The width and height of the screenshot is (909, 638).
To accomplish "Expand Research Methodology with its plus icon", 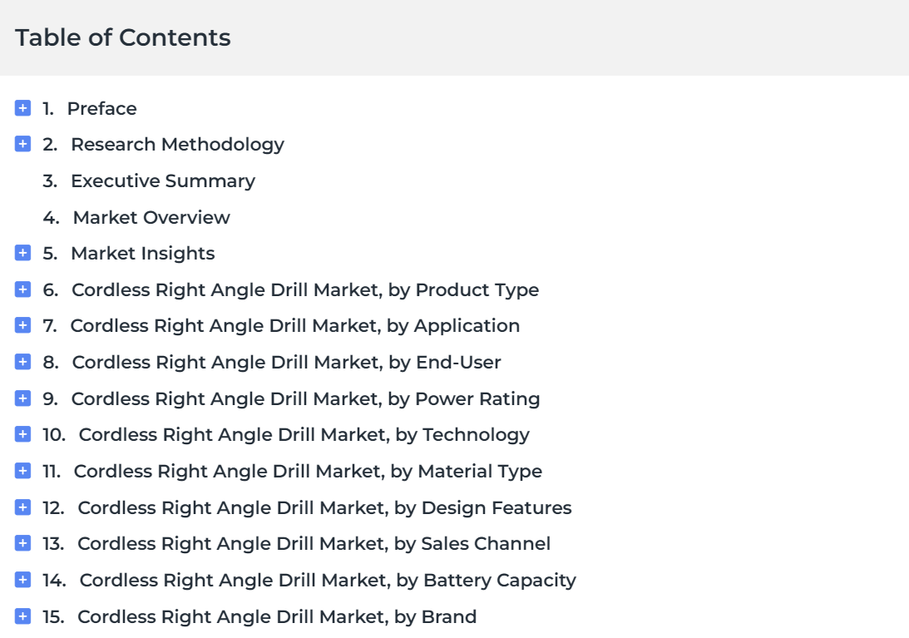I will [22, 144].
